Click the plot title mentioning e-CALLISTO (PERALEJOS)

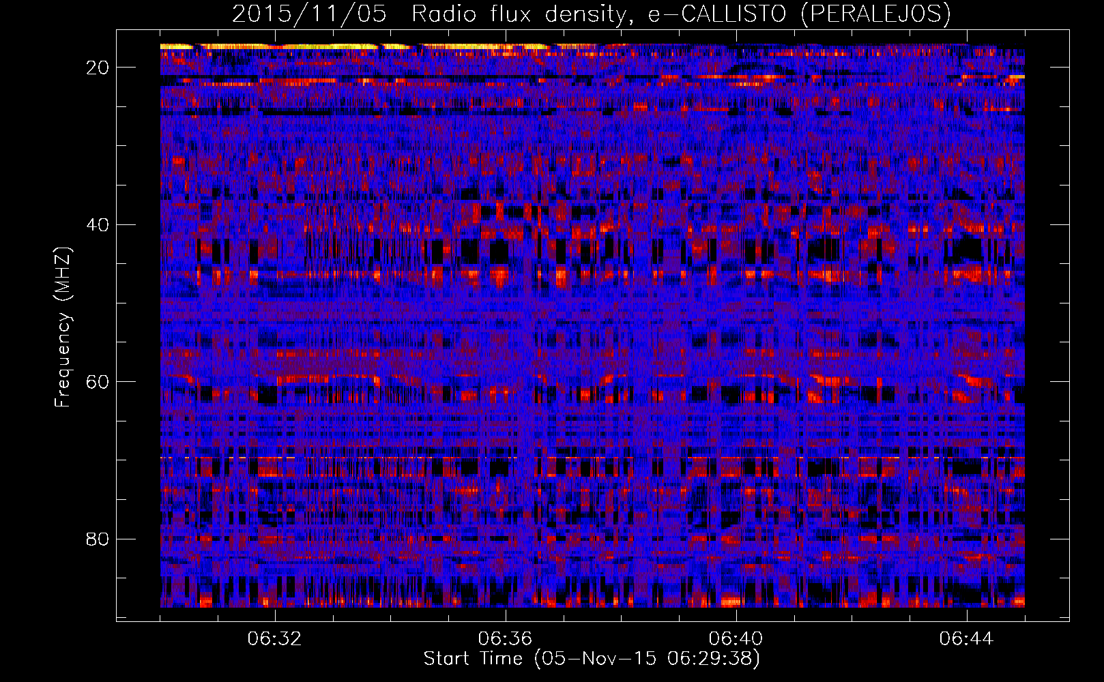click(591, 14)
